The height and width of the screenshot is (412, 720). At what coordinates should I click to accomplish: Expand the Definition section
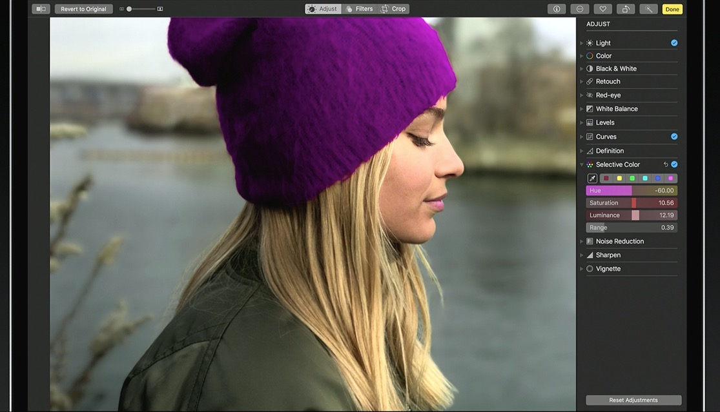pos(581,151)
